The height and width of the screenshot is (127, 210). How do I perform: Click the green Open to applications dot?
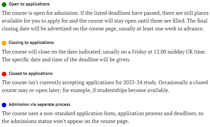coord(4,5)
